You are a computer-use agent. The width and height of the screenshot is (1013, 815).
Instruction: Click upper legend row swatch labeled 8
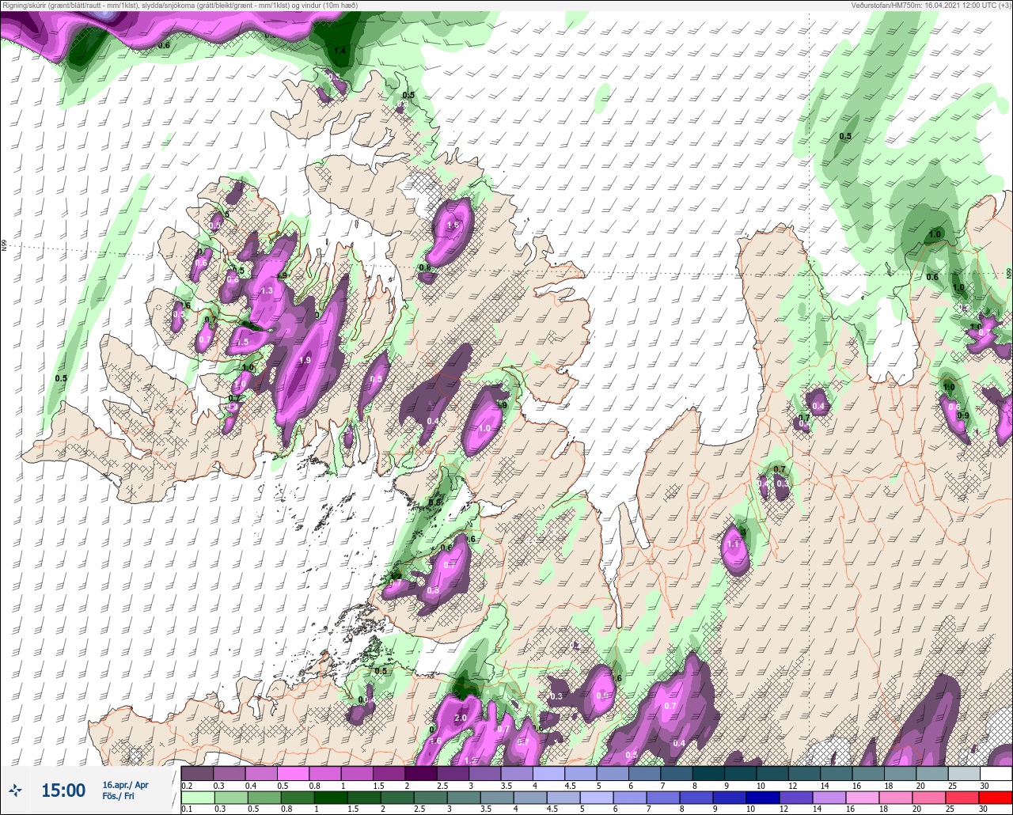click(708, 773)
